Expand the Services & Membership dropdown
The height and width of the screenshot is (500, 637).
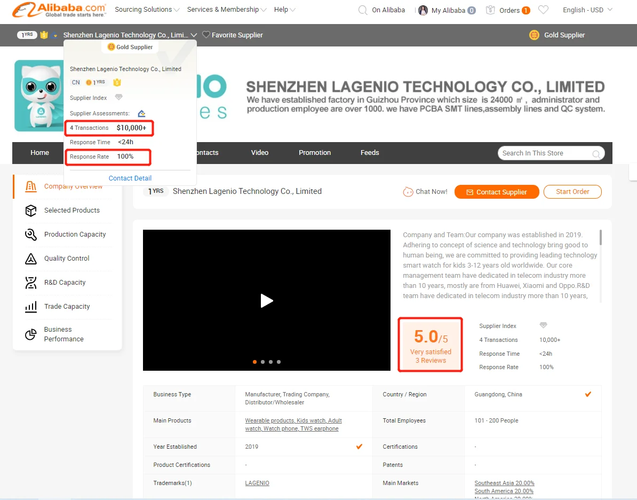[x=227, y=10]
